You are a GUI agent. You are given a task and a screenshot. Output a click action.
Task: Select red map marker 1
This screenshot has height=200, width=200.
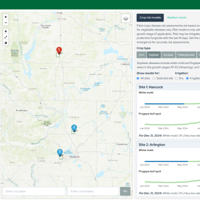tap(59, 50)
